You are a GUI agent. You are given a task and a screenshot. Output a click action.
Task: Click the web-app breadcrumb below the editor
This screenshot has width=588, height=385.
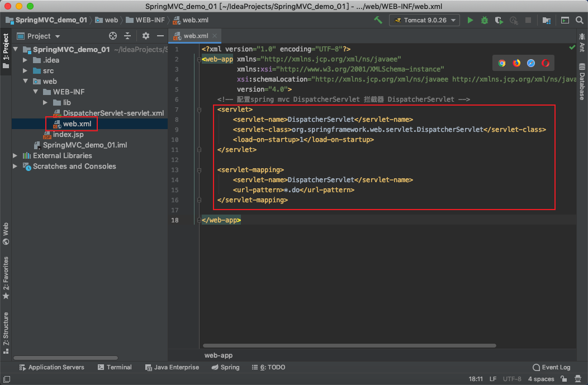(x=218, y=355)
